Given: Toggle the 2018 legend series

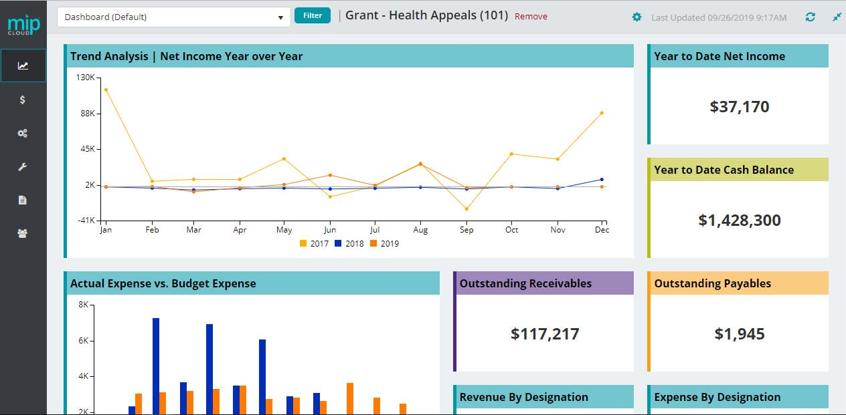Looking at the screenshot, I should point(349,243).
